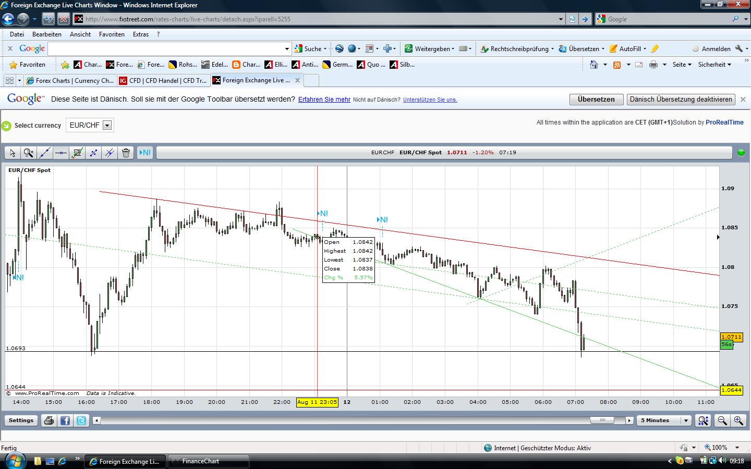Select the horizontal line drawing tool
The image size is (751, 469).
[x=61, y=153]
